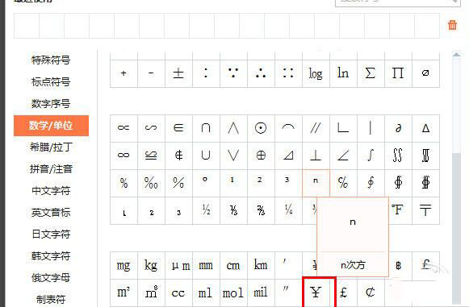Screen dimensions: 469x307
Task: Select the superscript n symbol
Action: point(316,183)
